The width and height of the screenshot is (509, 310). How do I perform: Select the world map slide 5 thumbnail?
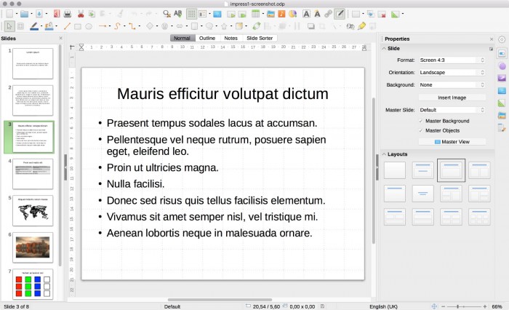coord(33,210)
